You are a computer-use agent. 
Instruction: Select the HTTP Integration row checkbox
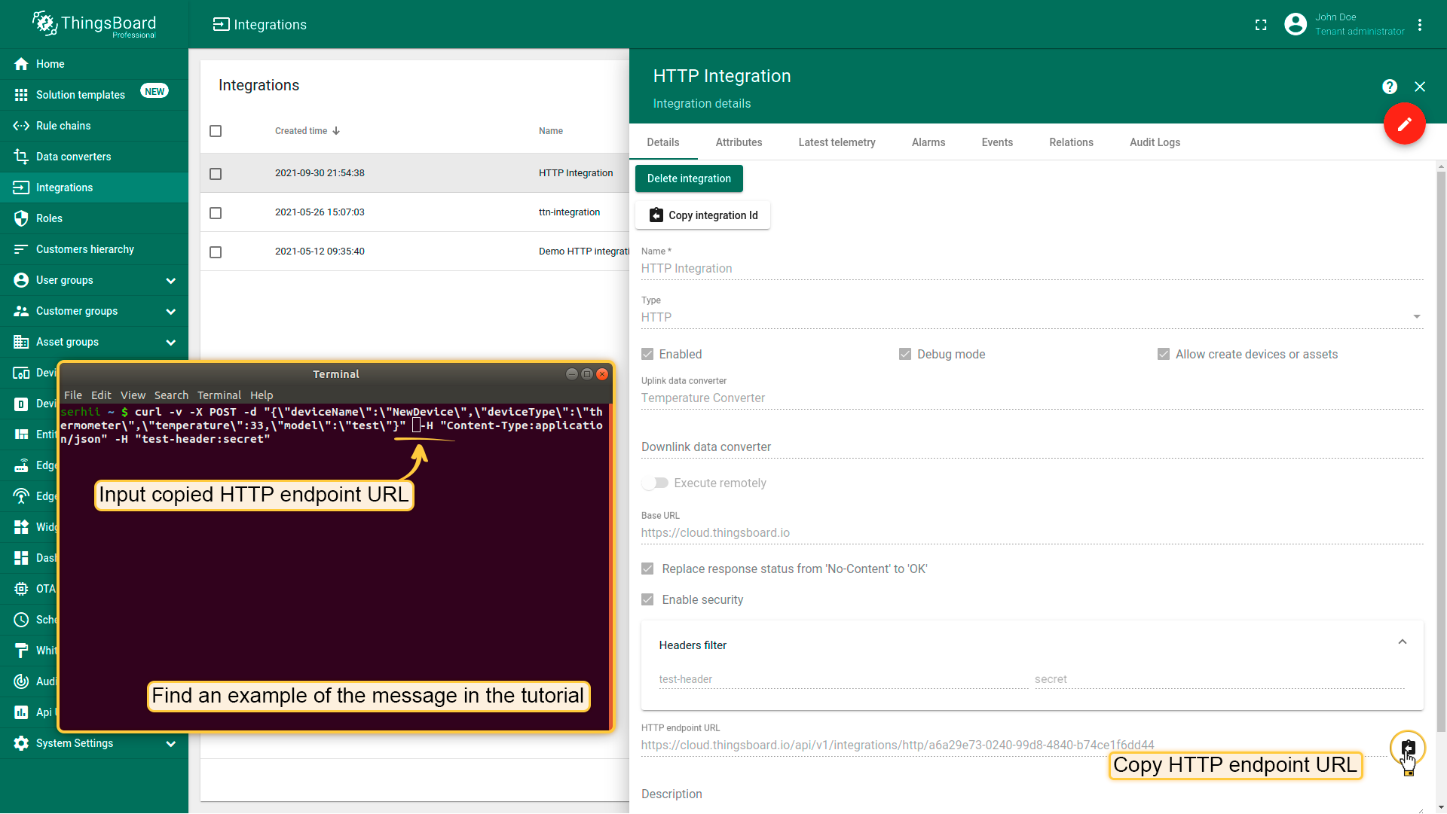click(x=216, y=174)
